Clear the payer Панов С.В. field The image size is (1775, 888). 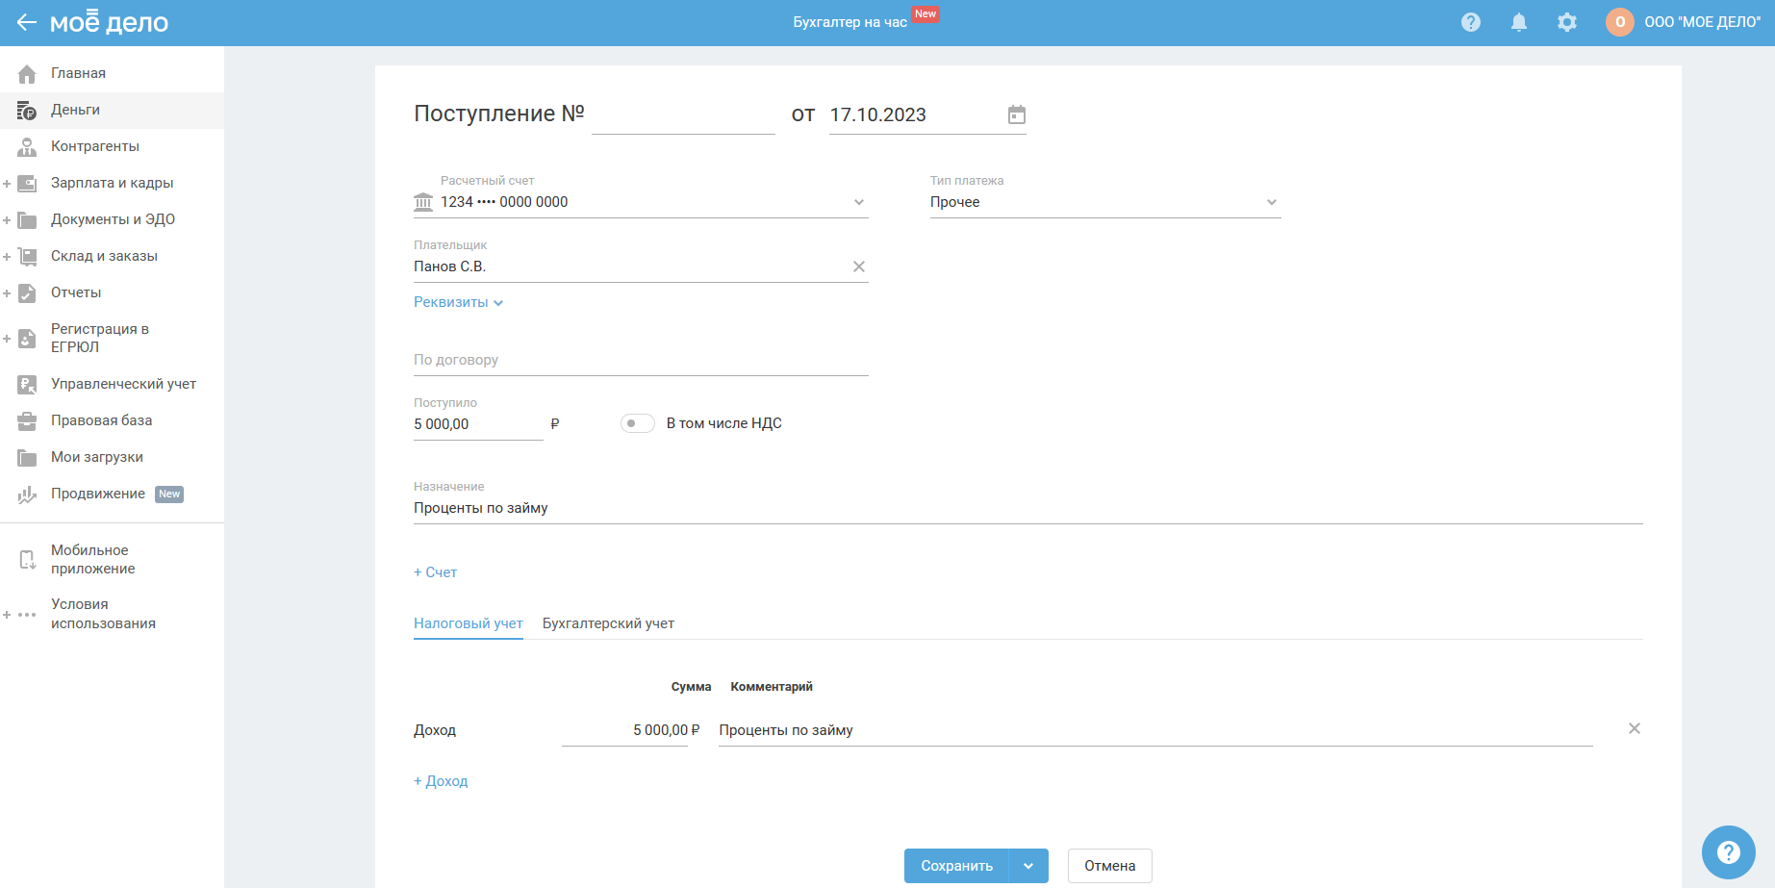[x=858, y=266]
